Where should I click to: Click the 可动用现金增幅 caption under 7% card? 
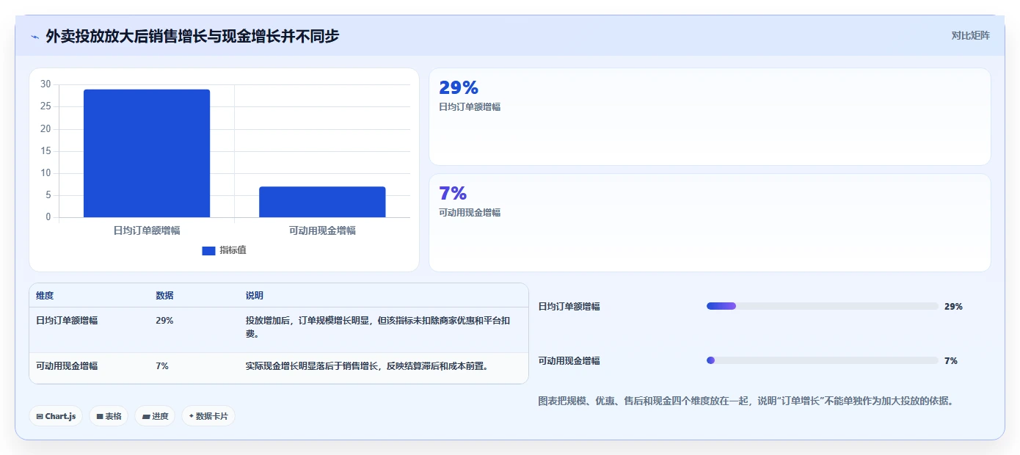[470, 213]
